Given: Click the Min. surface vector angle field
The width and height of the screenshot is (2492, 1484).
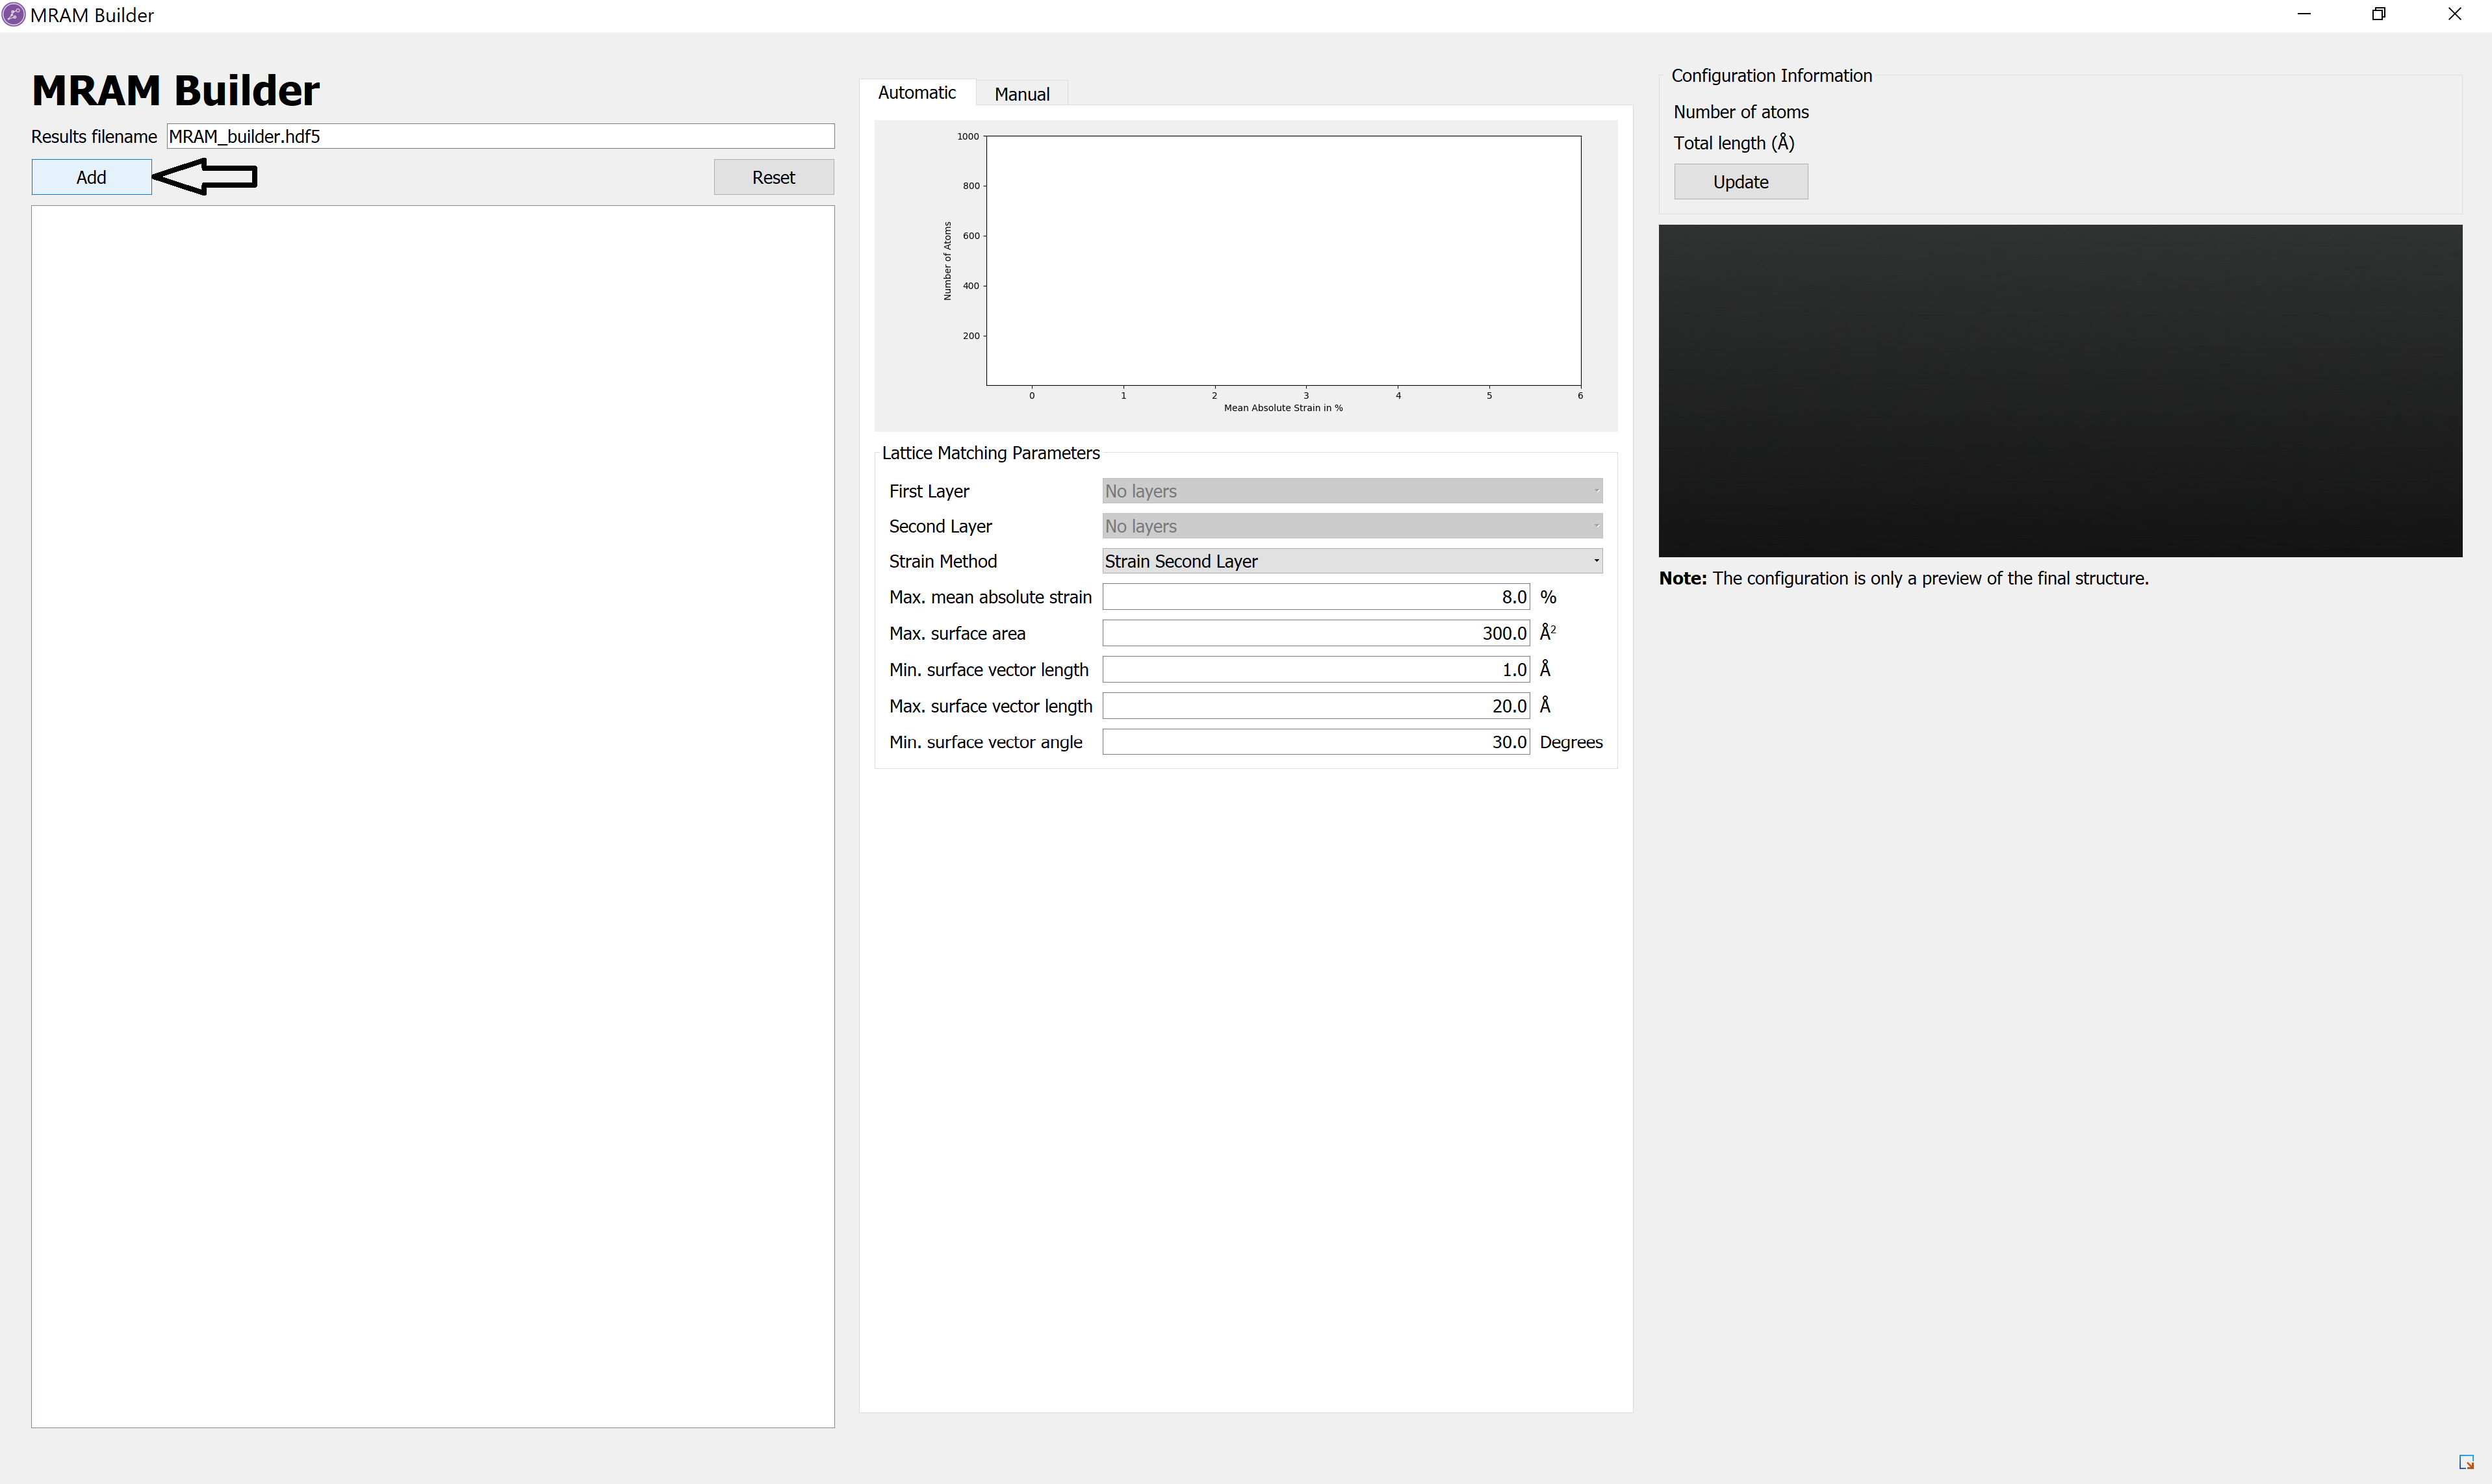Looking at the screenshot, I should point(1315,742).
